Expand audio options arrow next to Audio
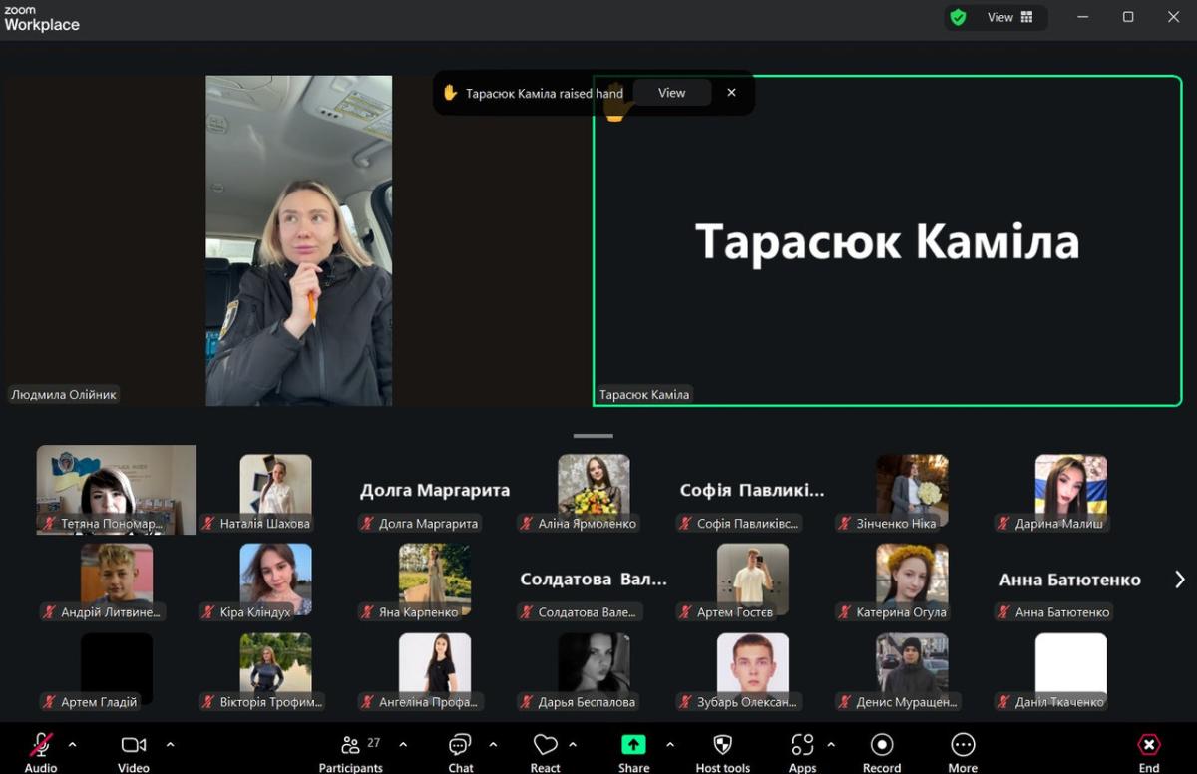Screen dimensions: 1197x774 (x=72, y=744)
